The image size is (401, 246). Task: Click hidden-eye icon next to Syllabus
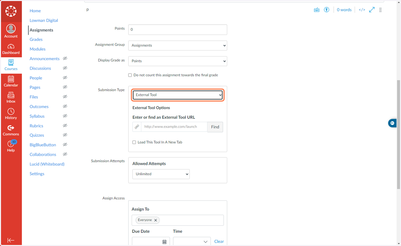(x=65, y=116)
